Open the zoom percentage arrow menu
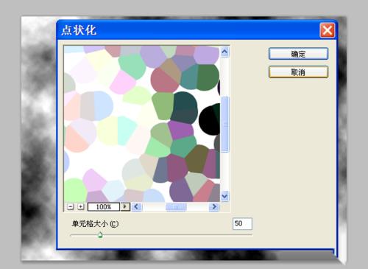The height and width of the screenshot is (269, 368). click(x=125, y=206)
